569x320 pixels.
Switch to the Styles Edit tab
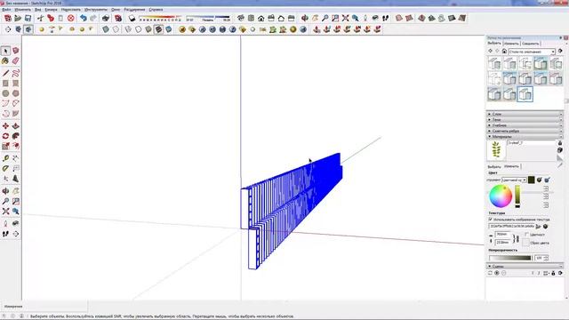(x=511, y=44)
